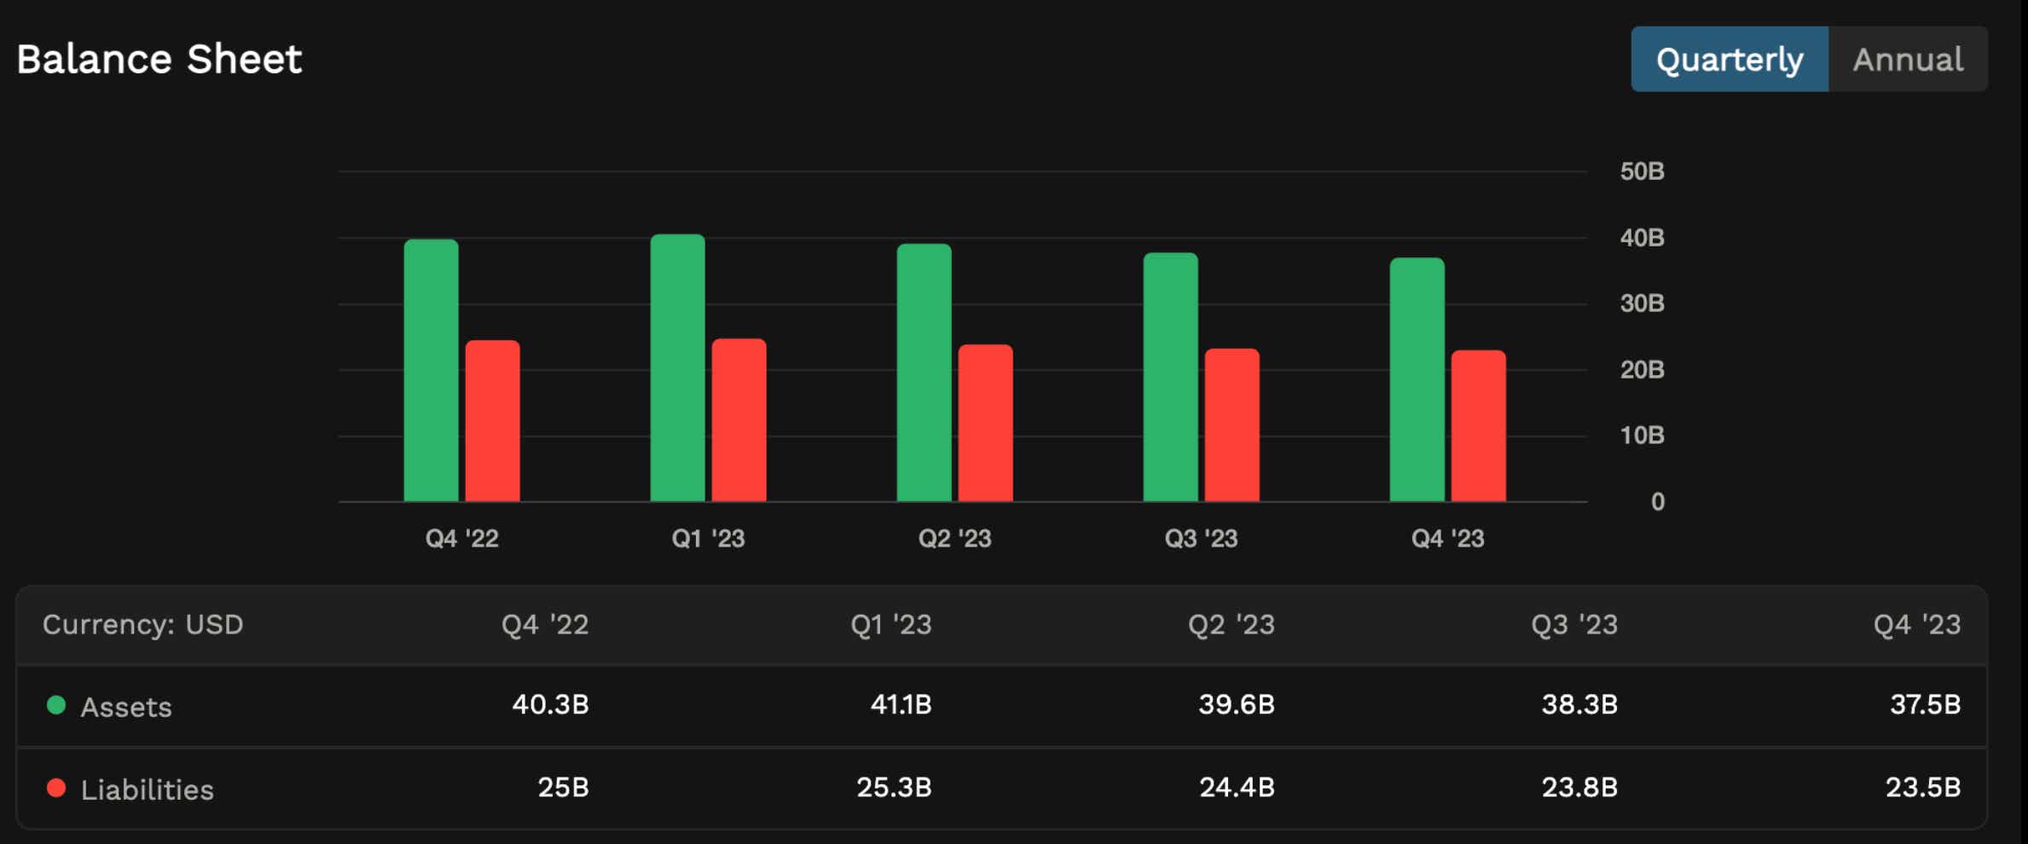Enable the Quarterly view option
The image size is (2028, 844).
click(1730, 58)
